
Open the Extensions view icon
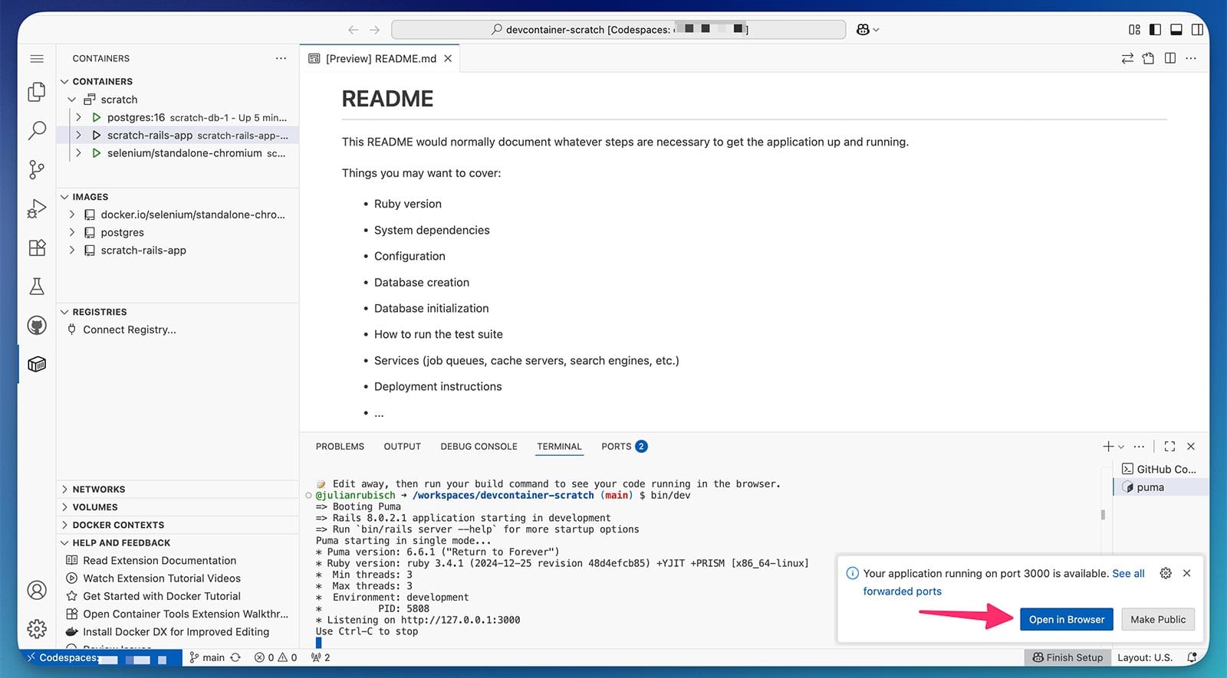click(37, 247)
